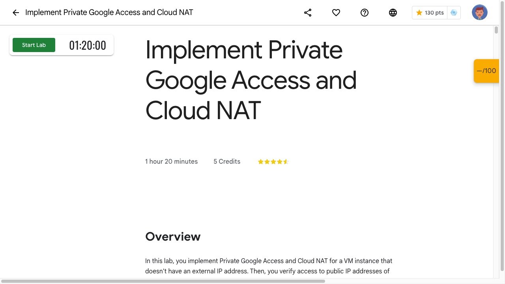The image size is (505, 284).
Task: Click the Overview heading
Action: [173, 237]
